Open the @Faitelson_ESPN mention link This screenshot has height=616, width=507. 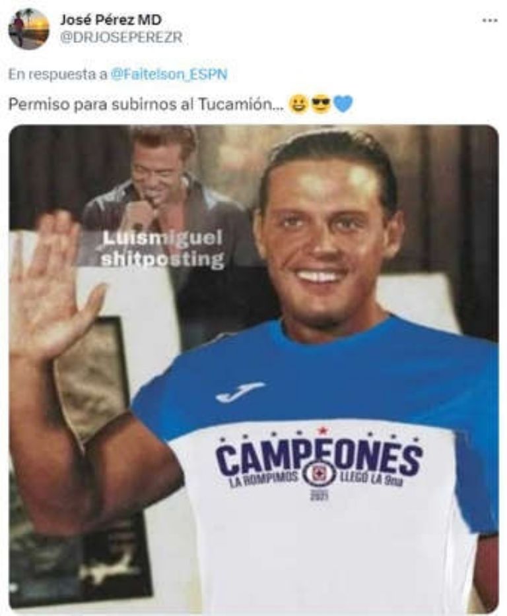tap(169, 75)
